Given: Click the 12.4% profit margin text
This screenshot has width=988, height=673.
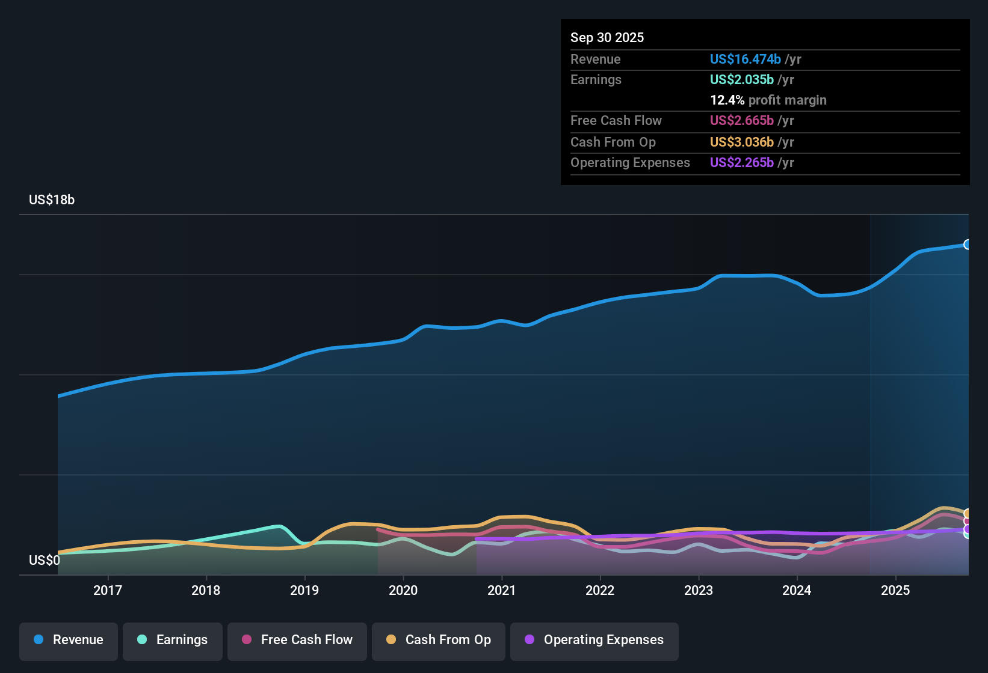Looking at the screenshot, I should [768, 100].
